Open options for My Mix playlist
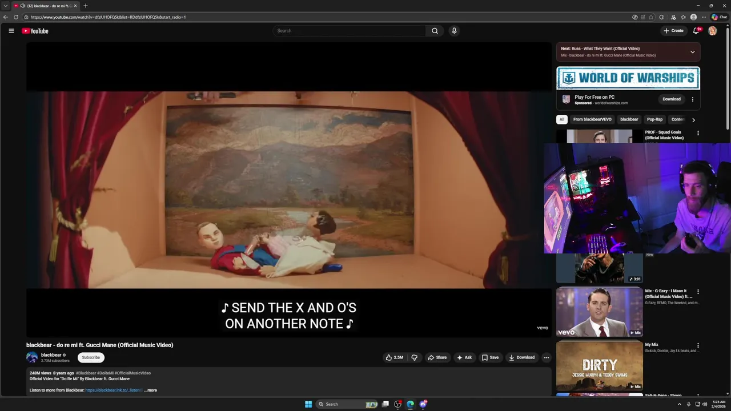 point(698,345)
